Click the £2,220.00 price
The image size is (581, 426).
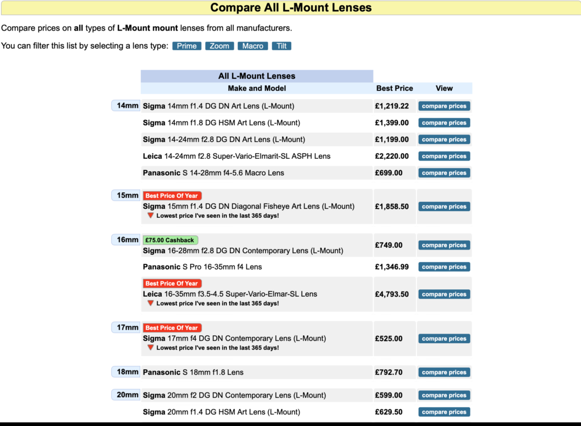coord(392,156)
